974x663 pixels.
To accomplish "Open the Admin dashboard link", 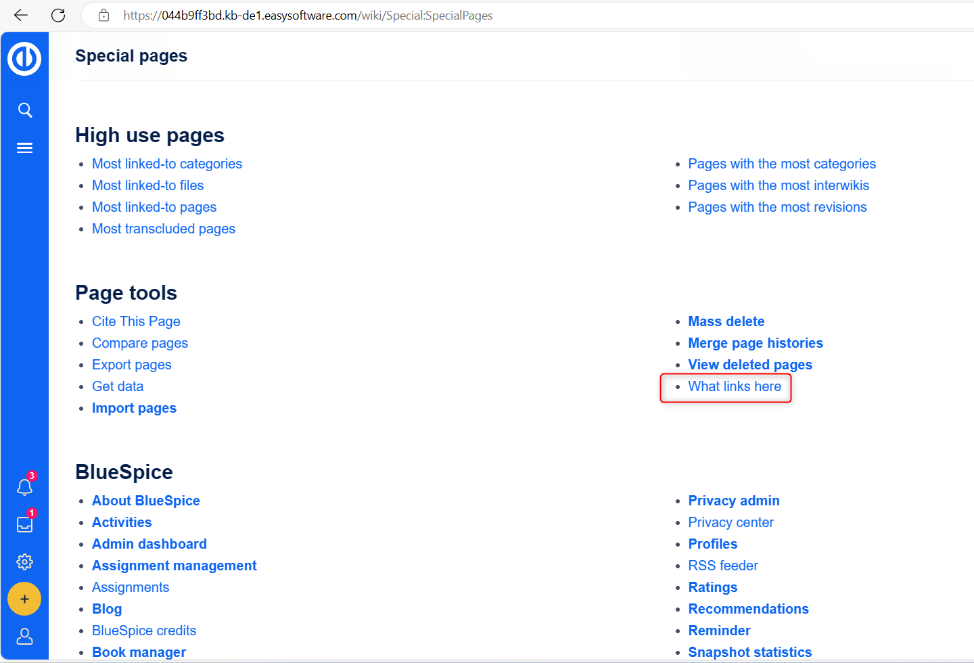I will 149,544.
